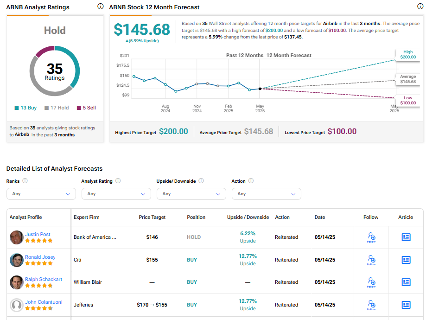The width and height of the screenshot is (426, 320).
Task: Open the Action filter dropdown
Action: pos(266,194)
